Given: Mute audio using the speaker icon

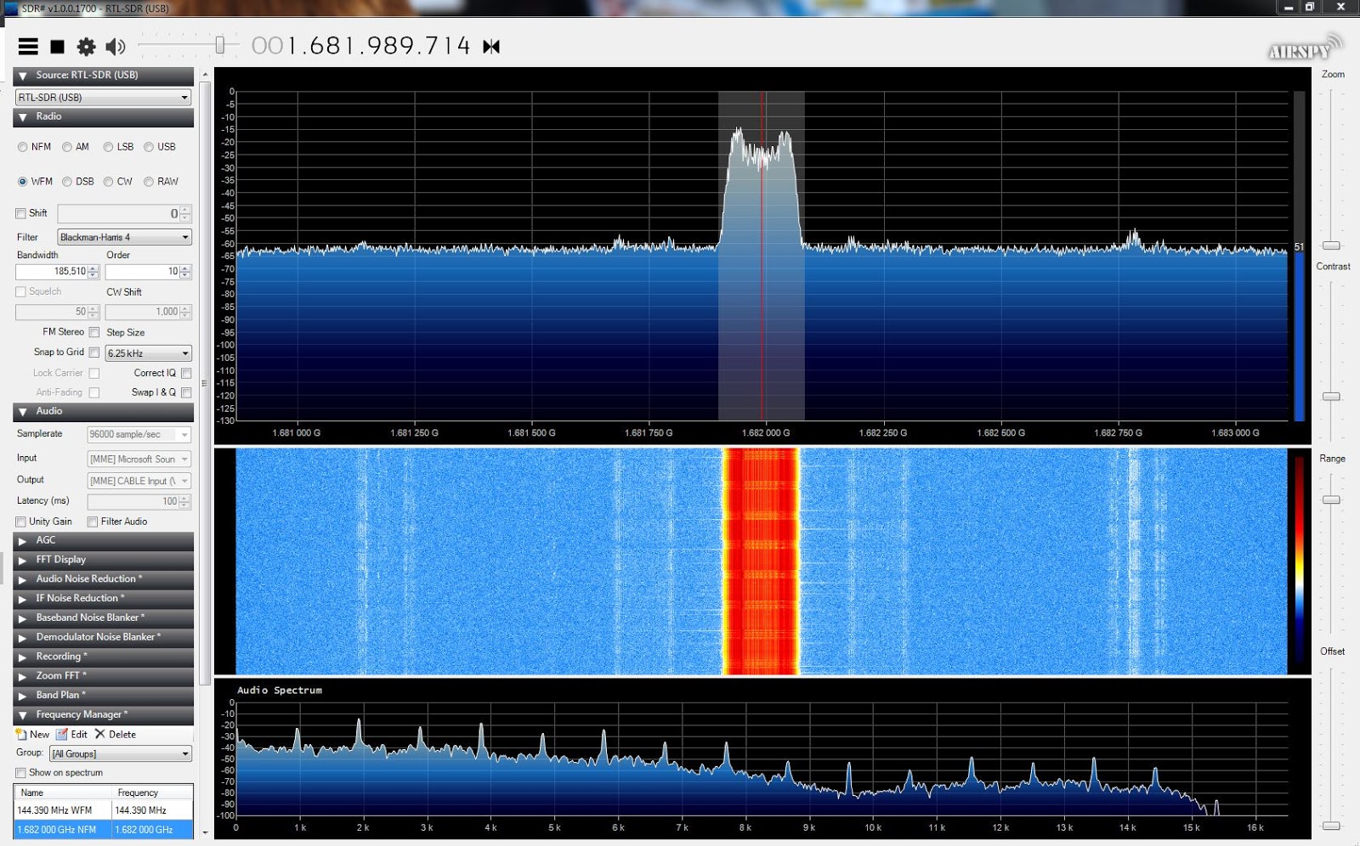Looking at the screenshot, I should (x=115, y=47).
